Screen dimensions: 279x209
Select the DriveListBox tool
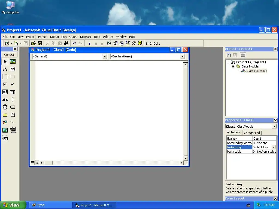[x=13, y=107]
